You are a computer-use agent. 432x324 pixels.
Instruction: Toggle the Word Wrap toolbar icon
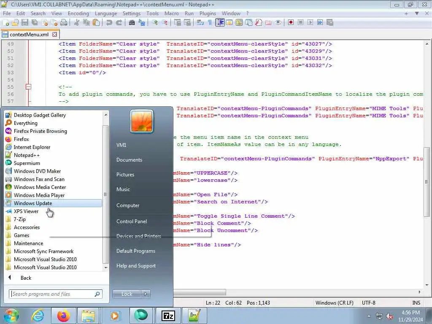tap(200, 23)
